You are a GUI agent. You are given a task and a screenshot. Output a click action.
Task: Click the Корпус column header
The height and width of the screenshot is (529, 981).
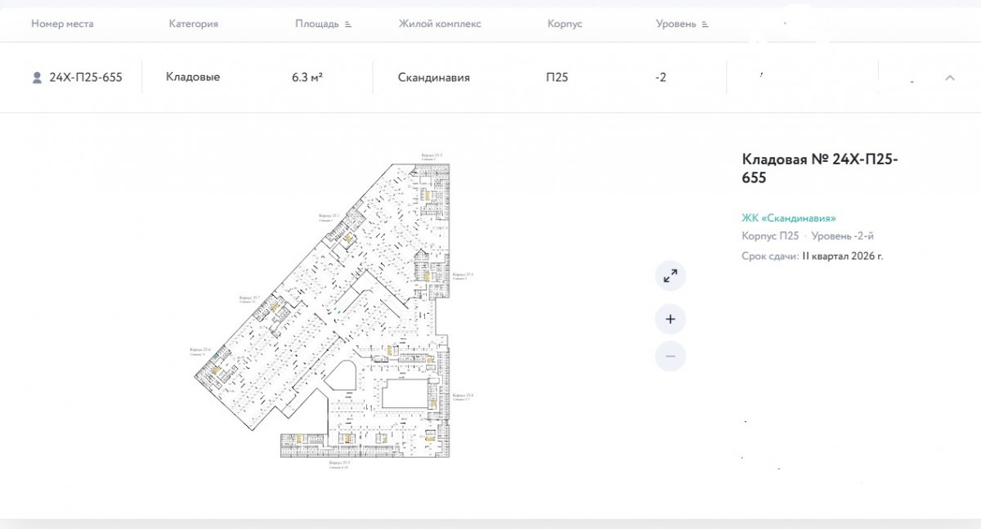[564, 24]
